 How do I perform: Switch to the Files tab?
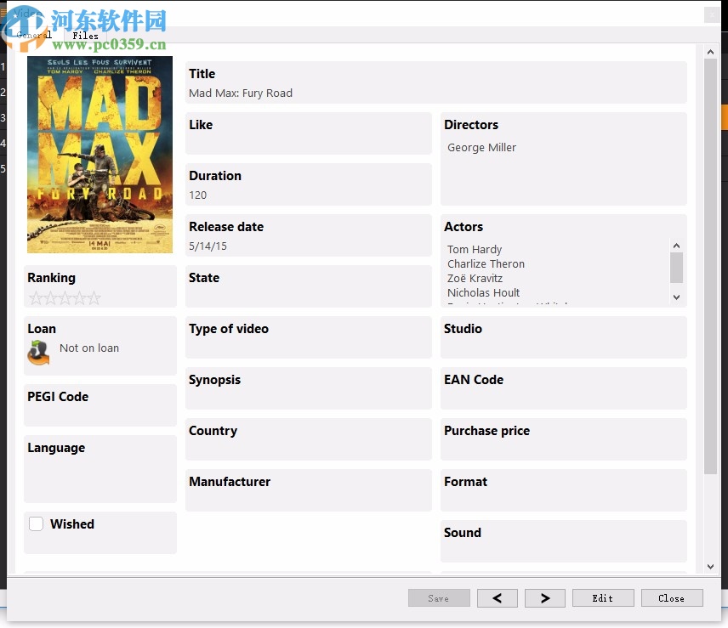[x=85, y=35]
